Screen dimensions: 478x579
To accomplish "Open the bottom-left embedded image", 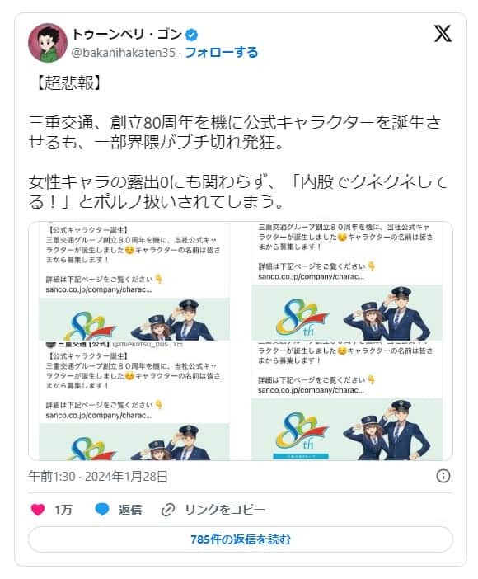I will pyautogui.click(x=134, y=401).
